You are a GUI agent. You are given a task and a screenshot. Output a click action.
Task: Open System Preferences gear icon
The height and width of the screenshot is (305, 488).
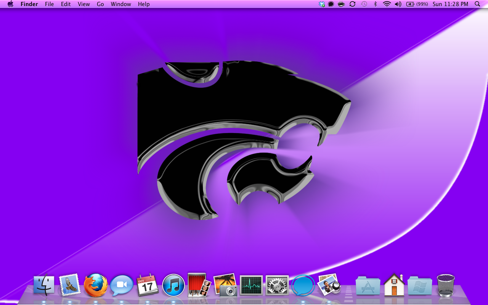277,285
